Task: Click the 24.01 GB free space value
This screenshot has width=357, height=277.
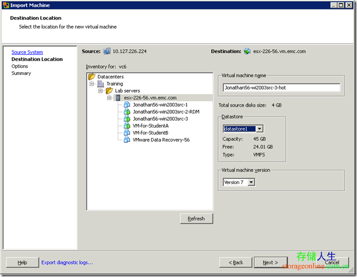Action: 263,147
